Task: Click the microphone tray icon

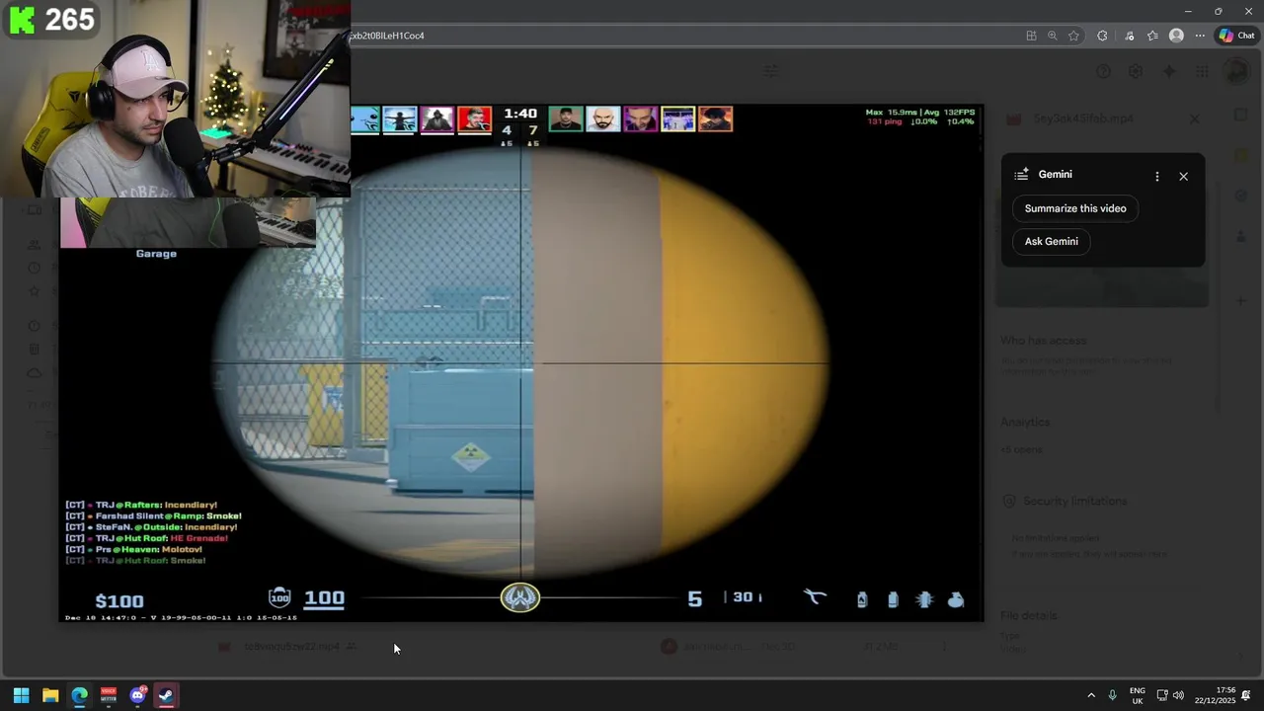Action: click(x=1113, y=695)
